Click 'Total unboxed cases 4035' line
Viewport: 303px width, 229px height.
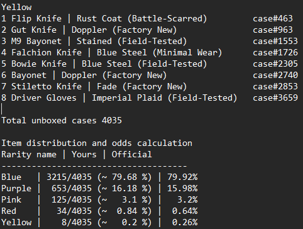62,121
